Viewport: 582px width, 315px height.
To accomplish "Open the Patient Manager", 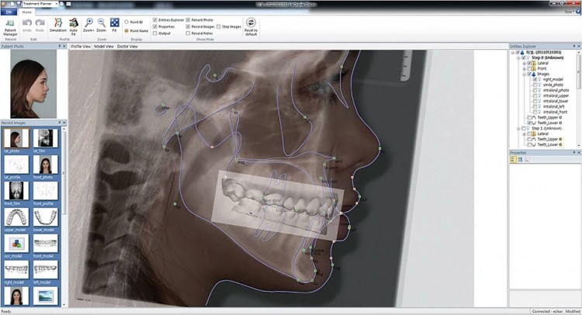I will [x=10, y=27].
